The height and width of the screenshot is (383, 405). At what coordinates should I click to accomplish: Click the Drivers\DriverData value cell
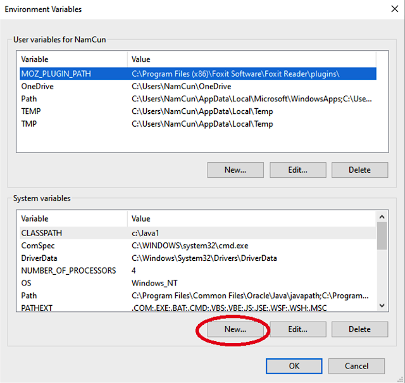(x=204, y=258)
